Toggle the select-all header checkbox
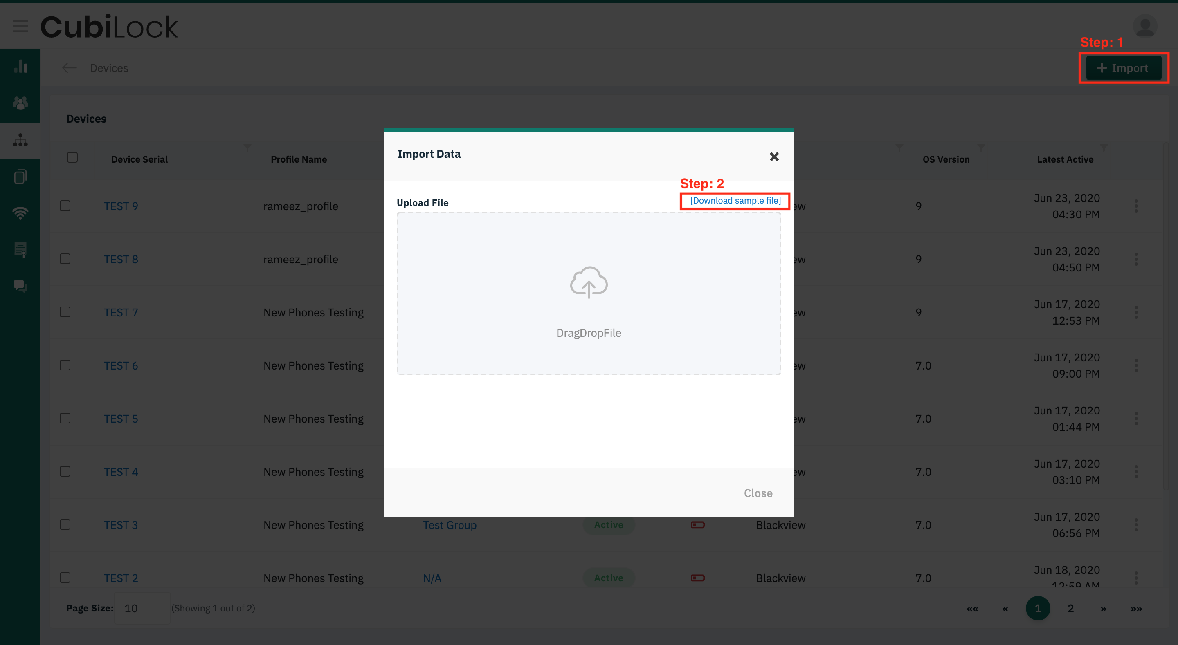 (72, 158)
